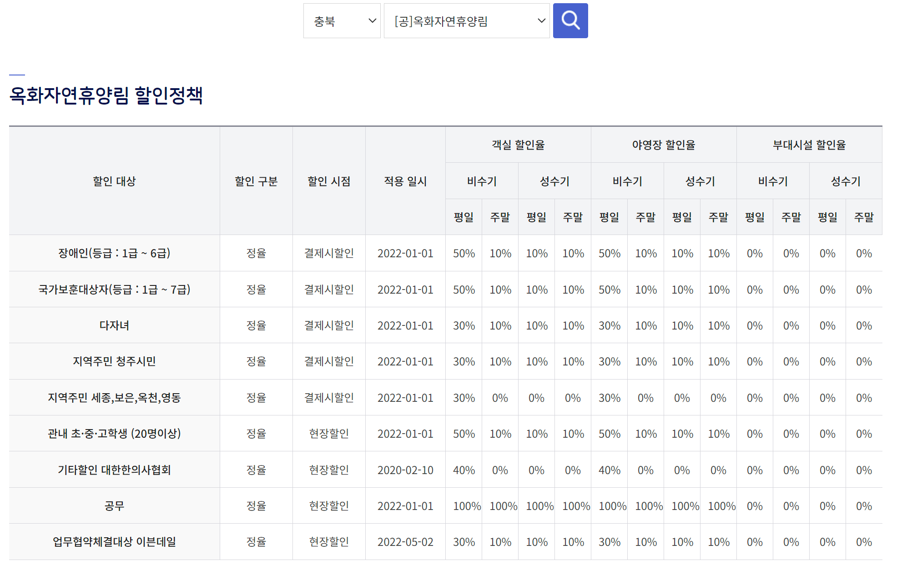Select the 지역주민 청주시민 row
Viewport: 907px width, 585px height.
pyautogui.click(x=115, y=361)
